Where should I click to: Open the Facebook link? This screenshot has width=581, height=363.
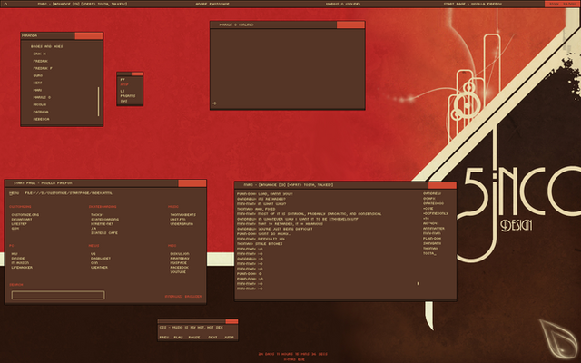tap(180, 268)
